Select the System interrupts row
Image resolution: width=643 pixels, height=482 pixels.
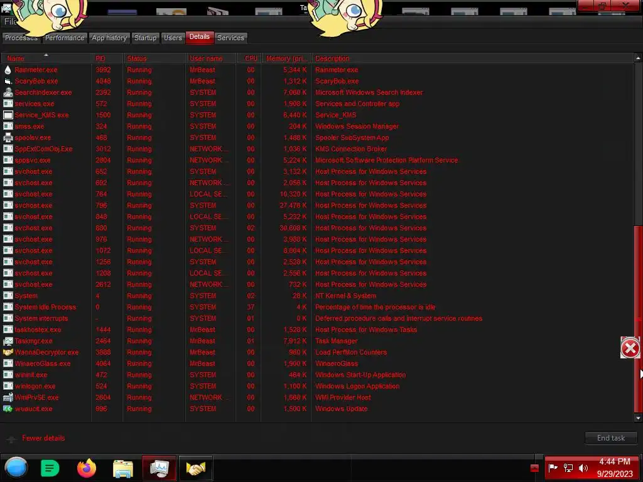click(x=317, y=318)
